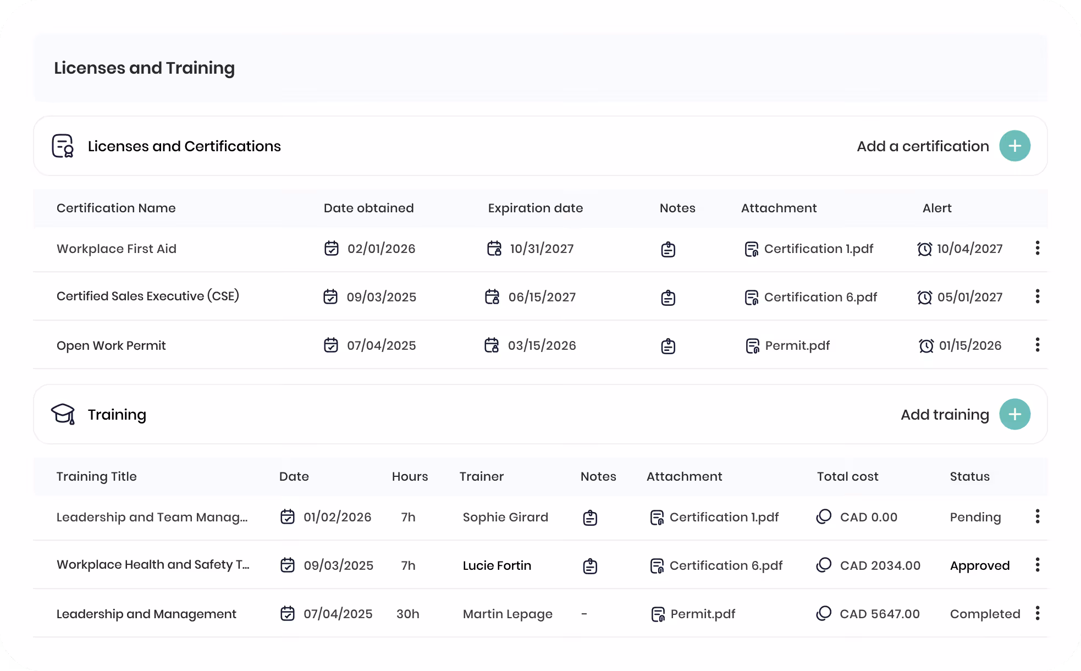Click calendar icon next to 02/01/2026 date obtained
This screenshot has height=671, width=1081.
point(332,249)
